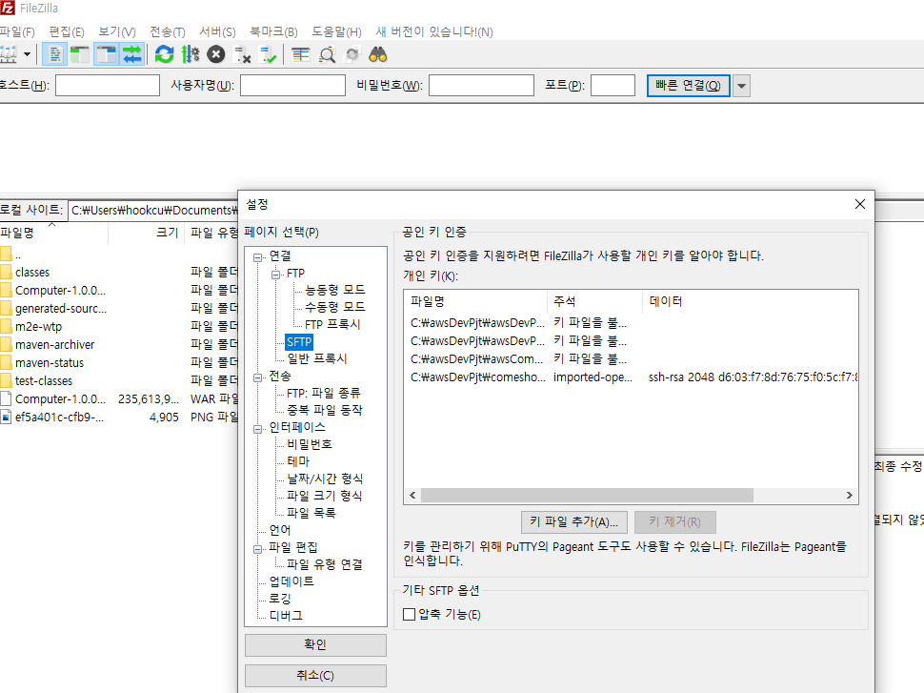
Task: Open the Site Manager icon
Action: pyautogui.click(x=9, y=55)
